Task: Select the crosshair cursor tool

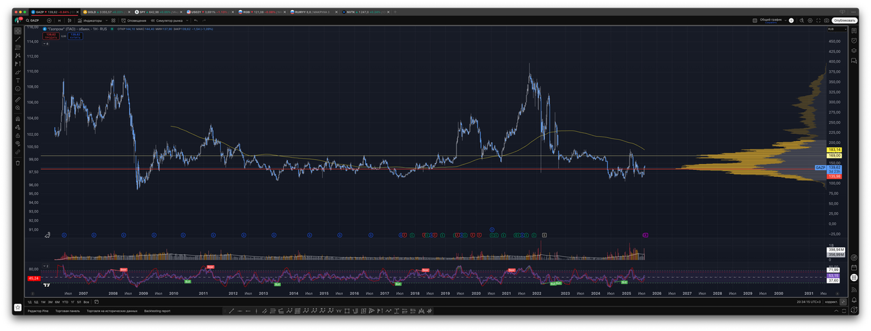Action: [x=18, y=31]
